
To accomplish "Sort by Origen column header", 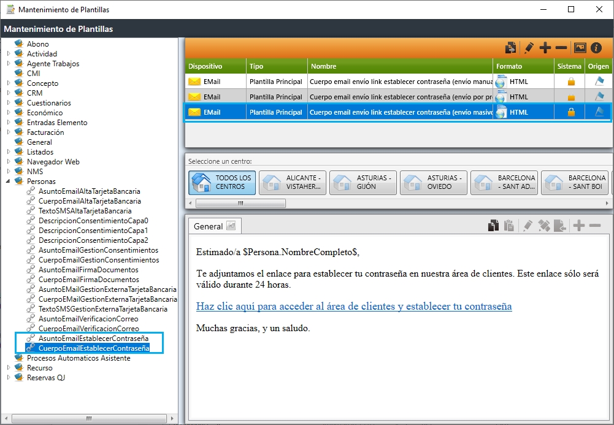I will [x=598, y=66].
